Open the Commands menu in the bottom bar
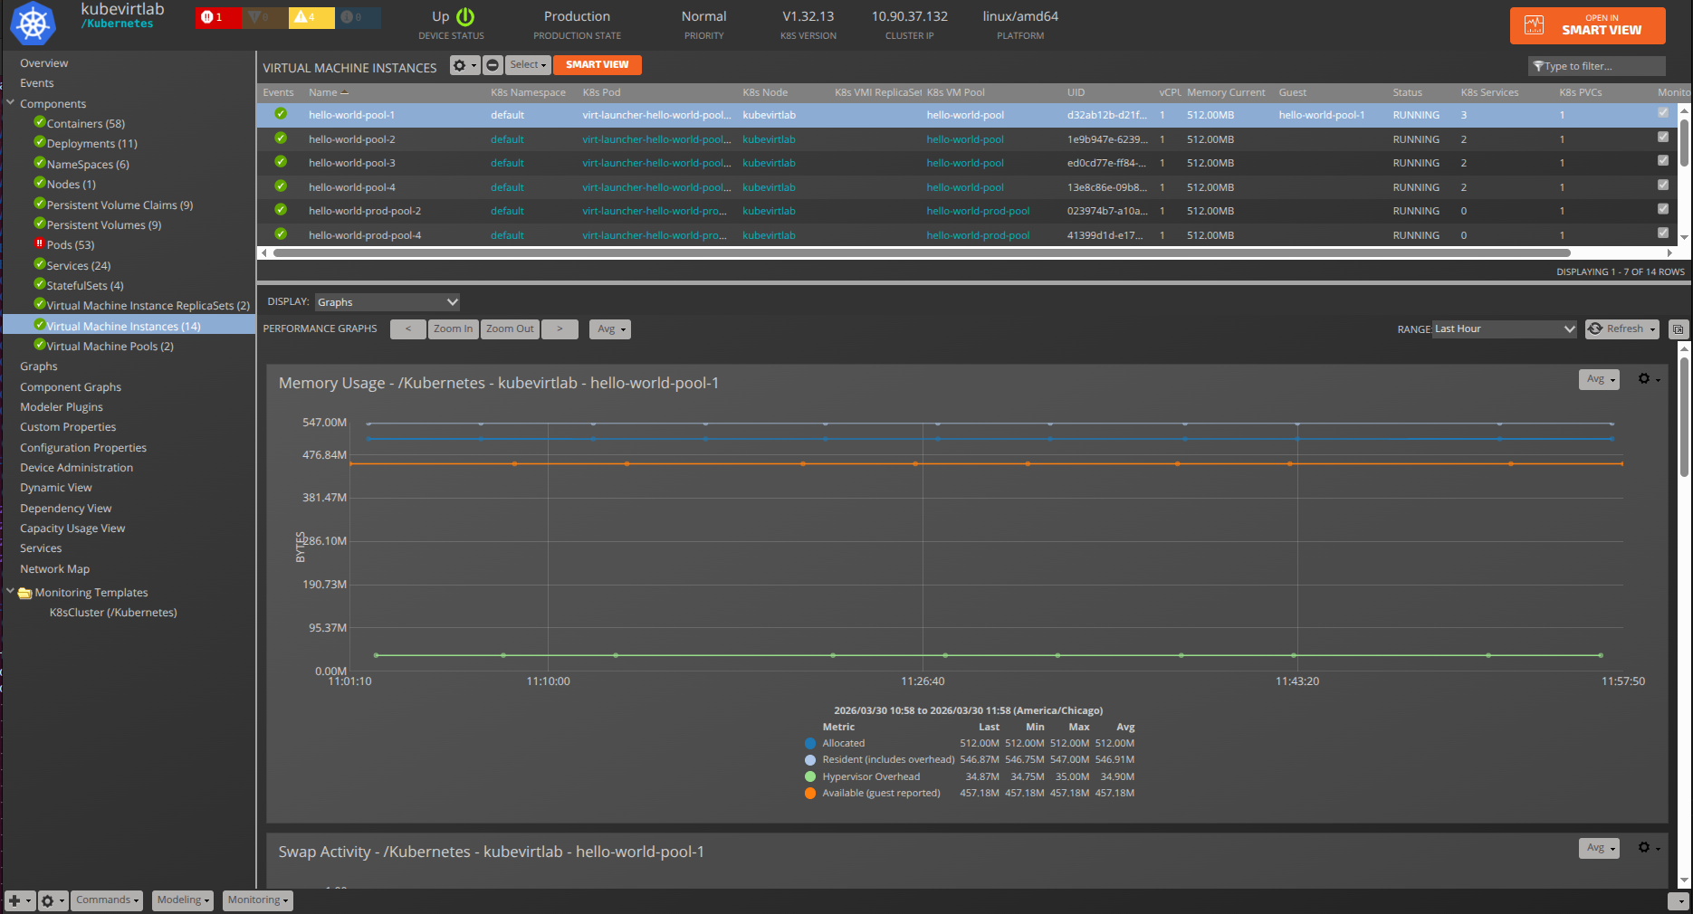Screen dimensions: 1693x914 click(108, 900)
